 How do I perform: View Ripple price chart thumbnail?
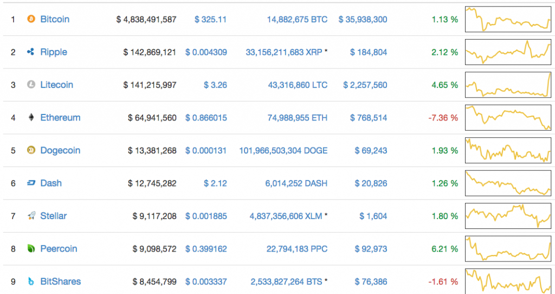508,52
